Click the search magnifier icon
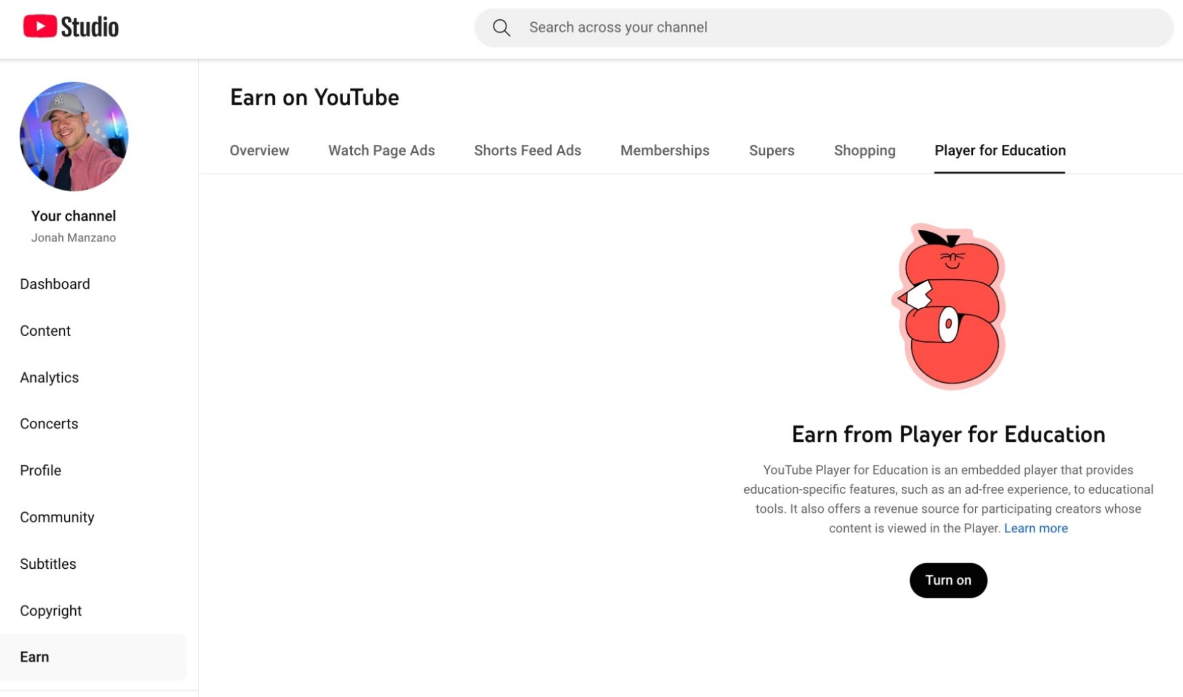Screen dimensions: 1183x697 (502, 27)
